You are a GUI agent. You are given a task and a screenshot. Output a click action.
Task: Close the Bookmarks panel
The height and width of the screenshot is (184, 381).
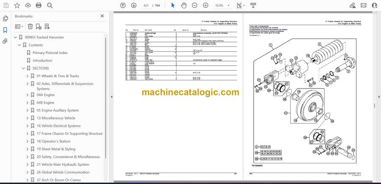(x=102, y=16)
